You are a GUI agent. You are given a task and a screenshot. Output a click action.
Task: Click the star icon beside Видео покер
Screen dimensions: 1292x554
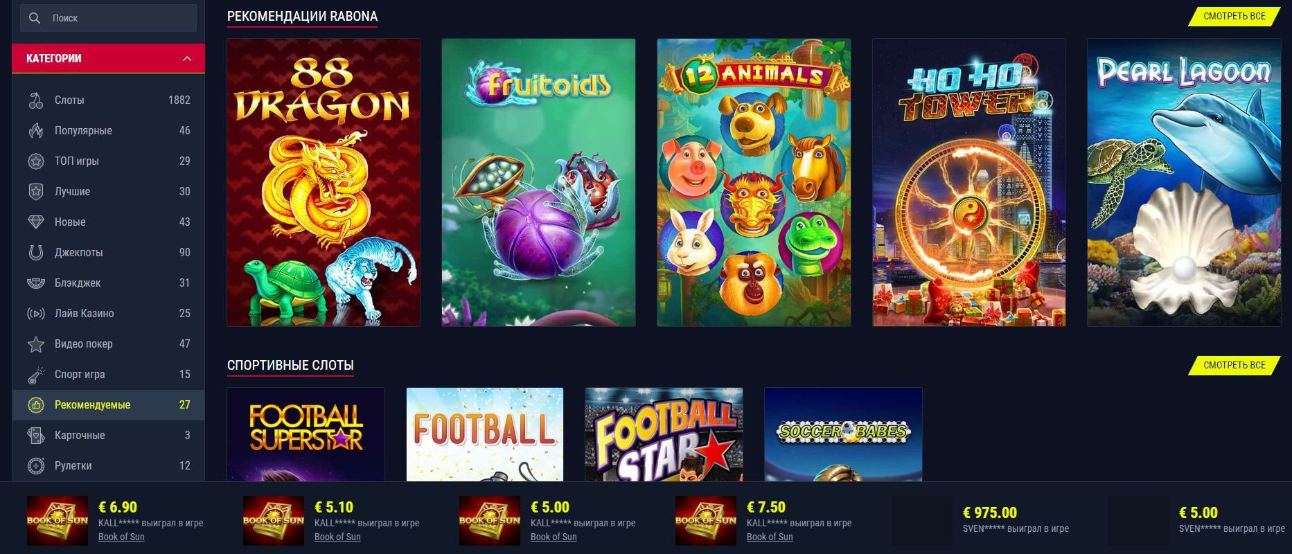[36, 344]
